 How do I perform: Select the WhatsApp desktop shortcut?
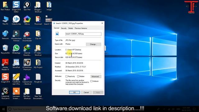tap(16, 49)
